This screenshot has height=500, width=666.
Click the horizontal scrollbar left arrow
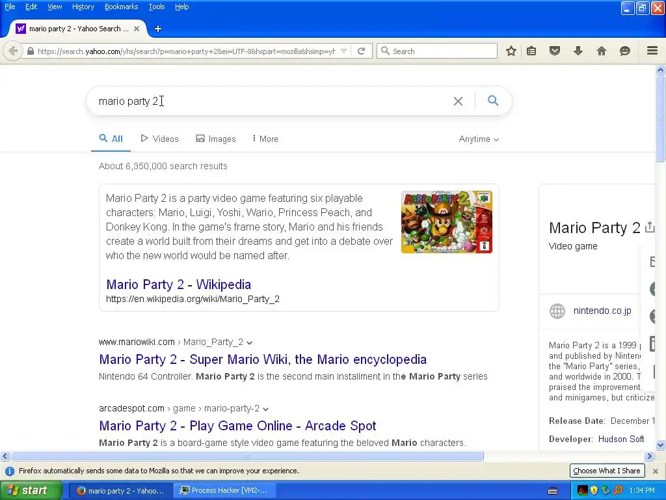(5, 456)
